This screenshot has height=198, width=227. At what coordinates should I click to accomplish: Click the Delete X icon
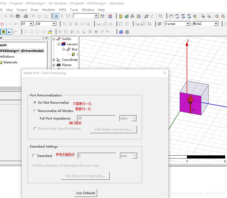coord(33,16)
